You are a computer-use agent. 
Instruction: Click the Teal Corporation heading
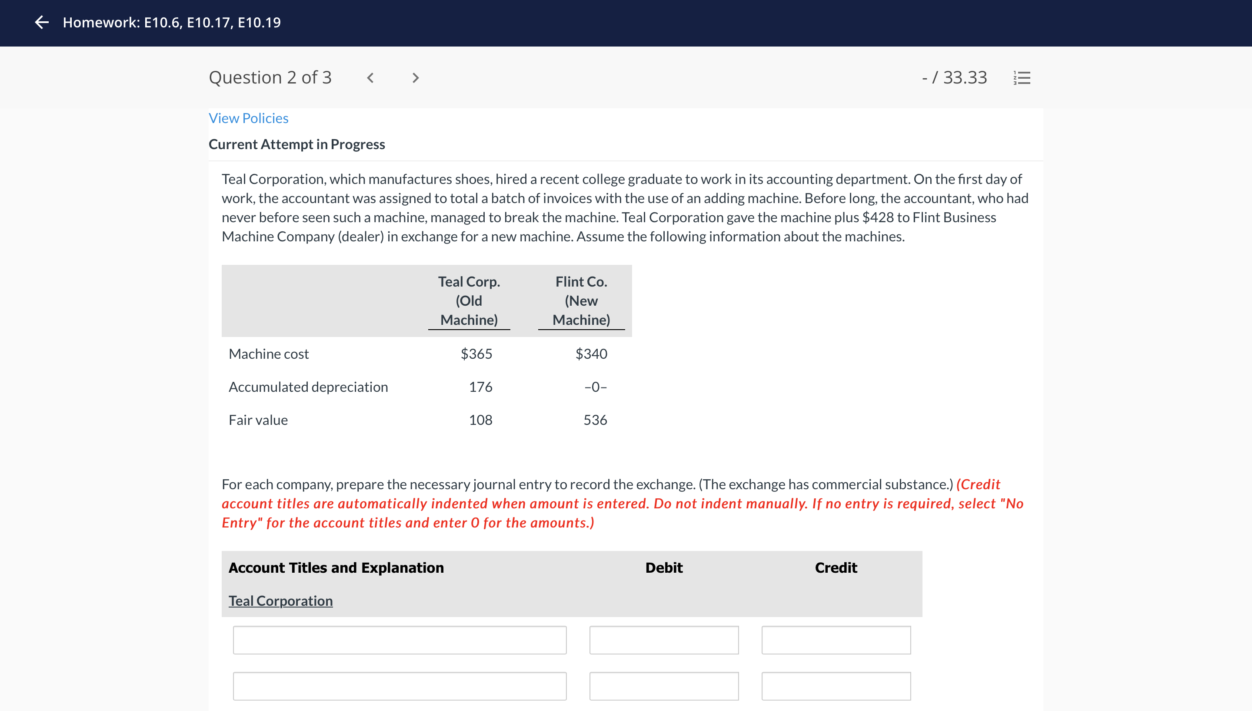click(x=281, y=601)
